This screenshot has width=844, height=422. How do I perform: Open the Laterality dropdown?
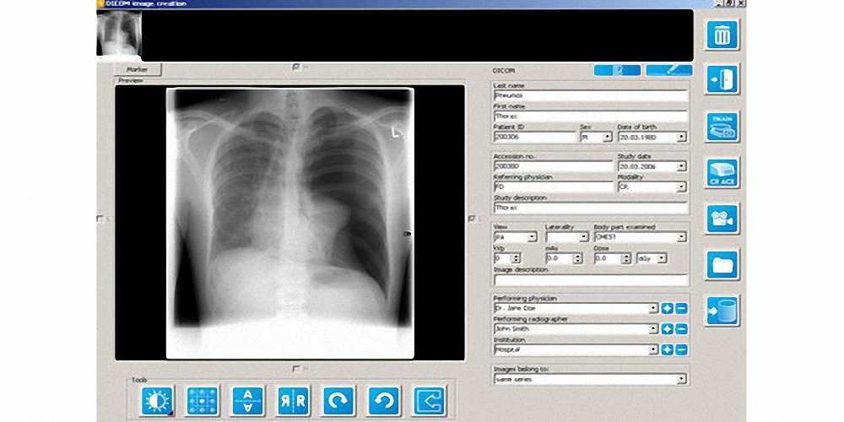point(583,237)
